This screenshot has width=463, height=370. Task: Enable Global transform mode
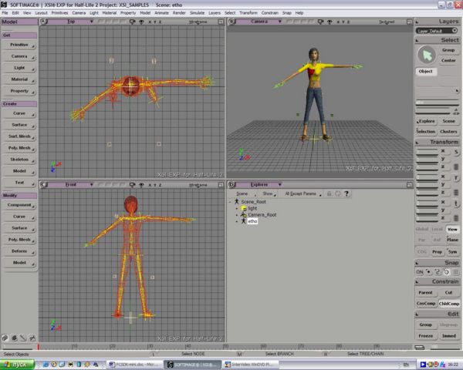422,229
